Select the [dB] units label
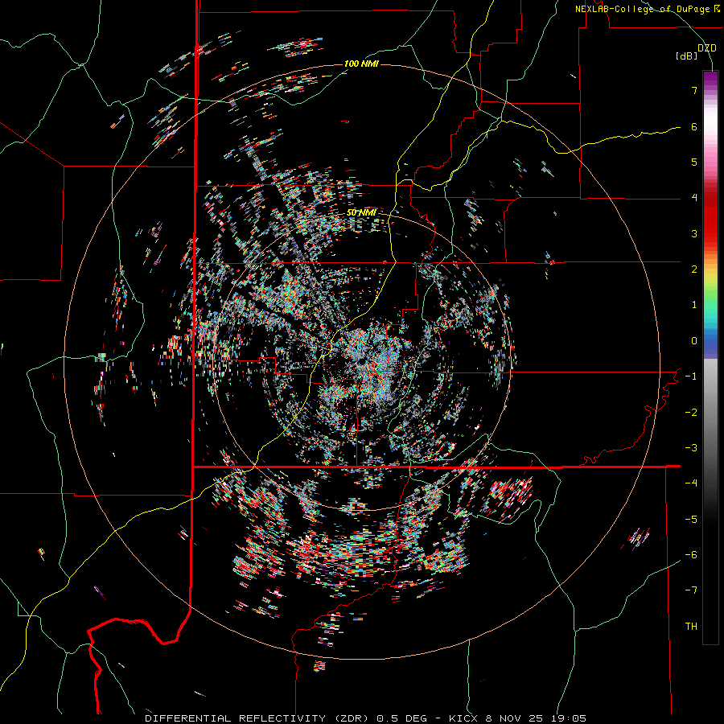The height and width of the screenshot is (724, 724). click(x=687, y=56)
